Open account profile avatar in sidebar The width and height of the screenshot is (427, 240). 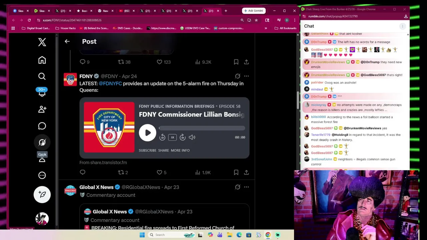pyautogui.click(x=42, y=219)
